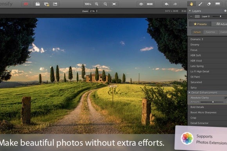This screenshot has height=151, width=227.
Task: Click the Layer 0 thumbnail
Action: (197, 16)
